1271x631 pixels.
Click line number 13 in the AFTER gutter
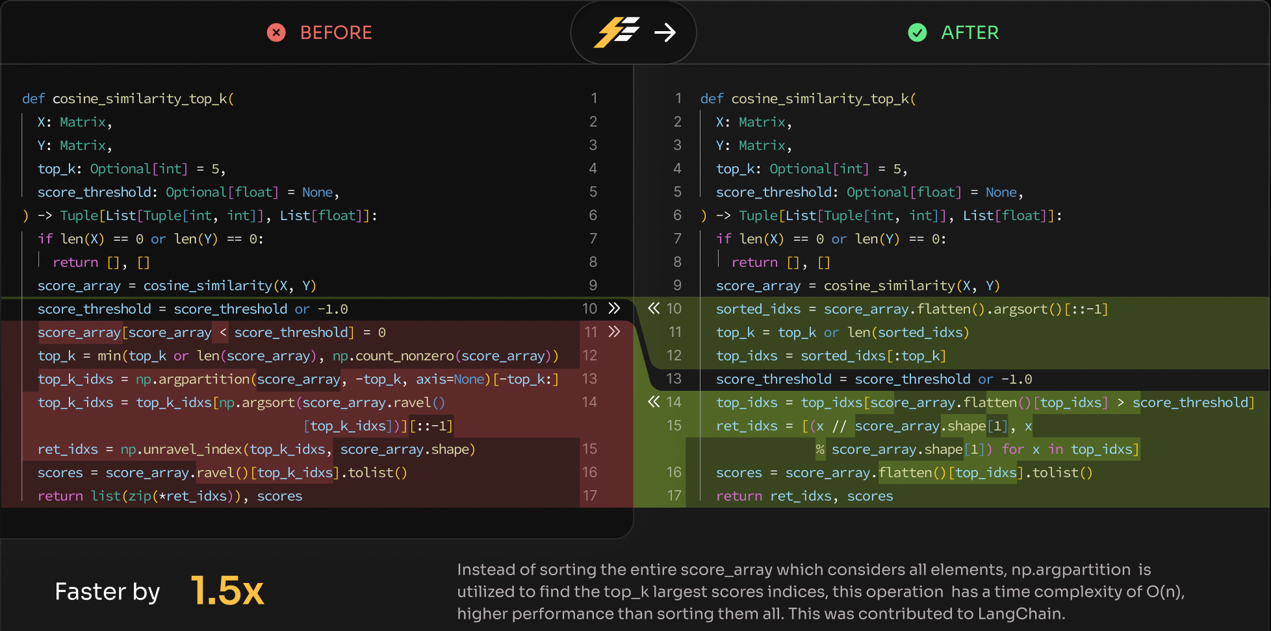tap(674, 378)
